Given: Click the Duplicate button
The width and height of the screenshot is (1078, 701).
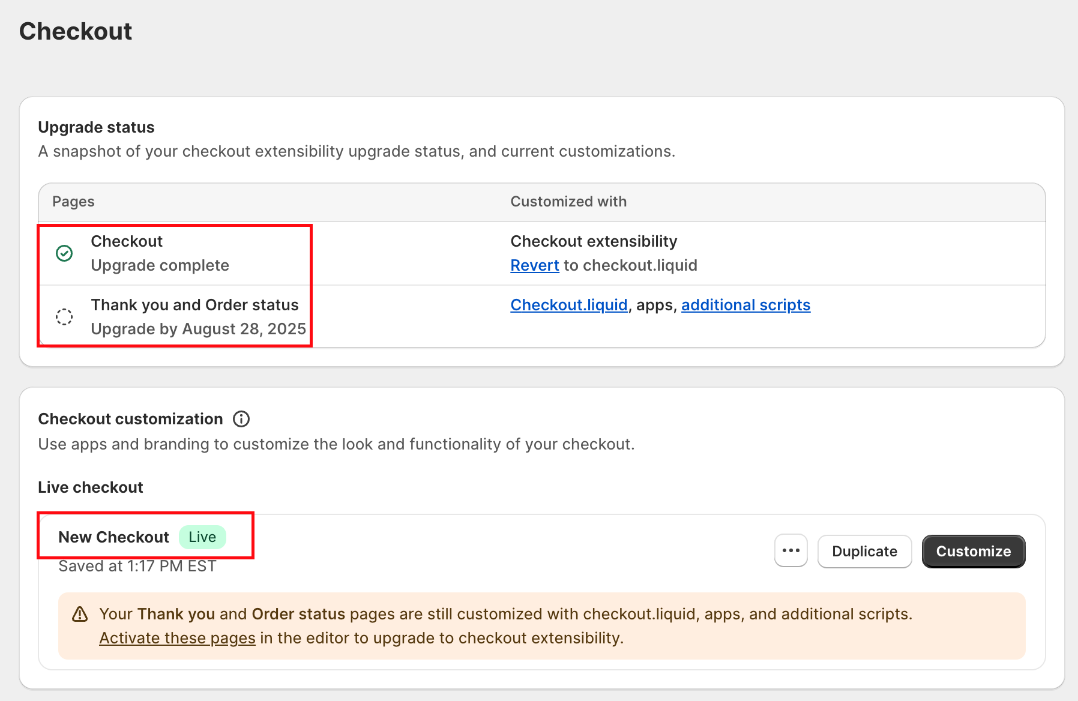Looking at the screenshot, I should pyautogui.click(x=864, y=551).
